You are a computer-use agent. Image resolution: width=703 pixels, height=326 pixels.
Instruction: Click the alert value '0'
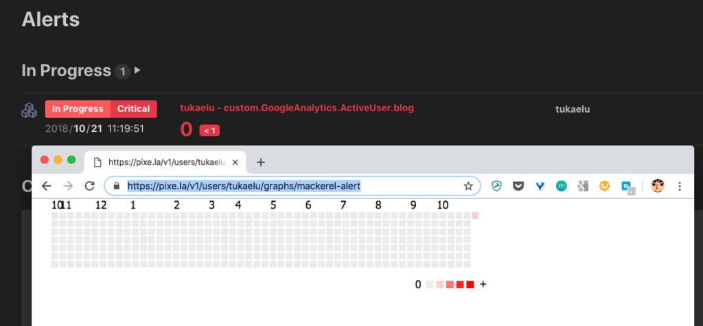[x=186, y=130]
